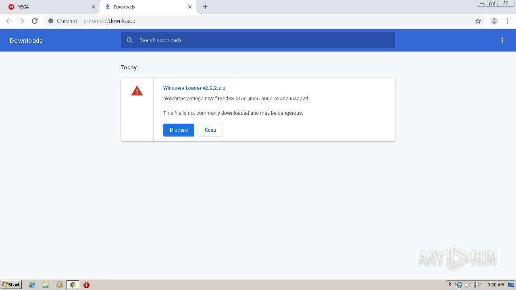
Task: Show hidden system tray icons
Action: (449, 285)
